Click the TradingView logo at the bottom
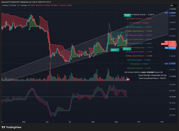The height and width of the screenshot is (131, 179). pos(11,127)
